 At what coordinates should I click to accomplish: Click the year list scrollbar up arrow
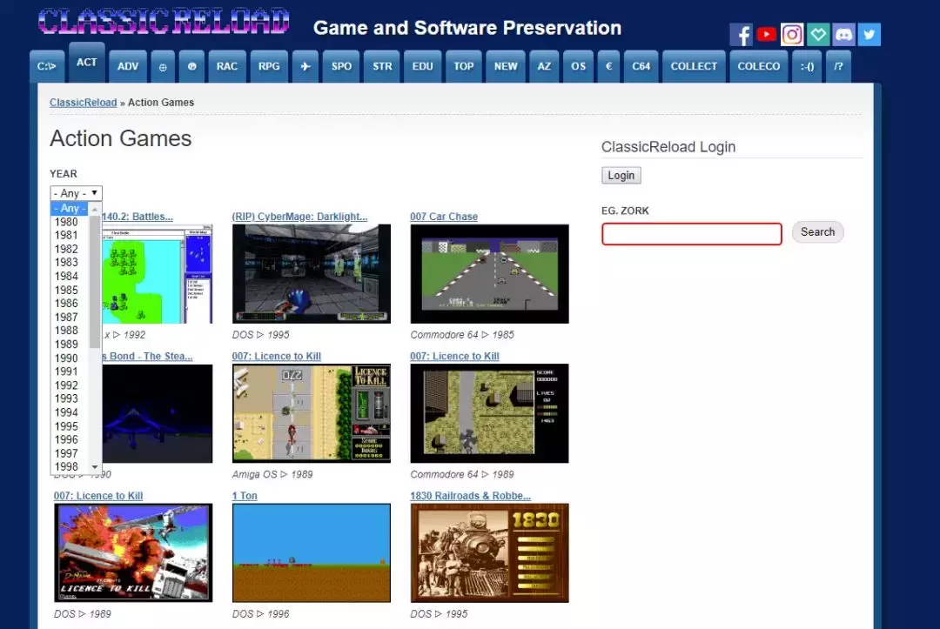[x=95, y=209]
